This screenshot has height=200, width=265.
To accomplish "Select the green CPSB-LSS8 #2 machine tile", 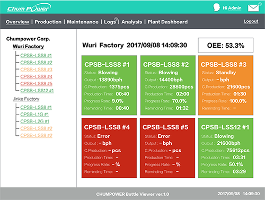I will pyautogui.click(x=168, y=85).
